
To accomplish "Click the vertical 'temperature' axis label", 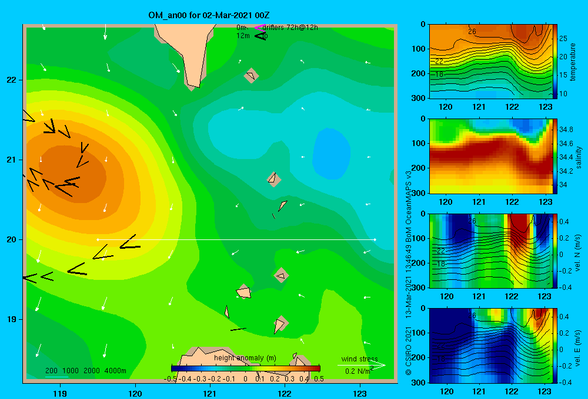I will click(x=572, y=62).
